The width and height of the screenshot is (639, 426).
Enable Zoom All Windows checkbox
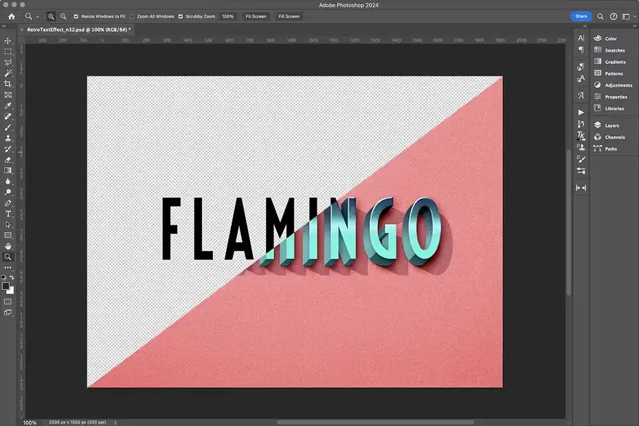(x=132, y=16)
